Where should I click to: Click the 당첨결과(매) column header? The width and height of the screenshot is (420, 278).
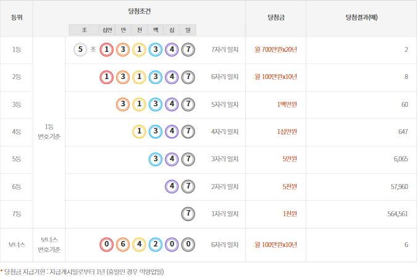361,18
